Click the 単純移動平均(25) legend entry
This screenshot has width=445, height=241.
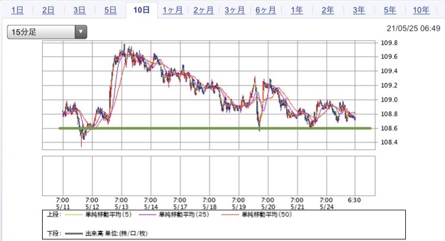(x=184, y=214)
